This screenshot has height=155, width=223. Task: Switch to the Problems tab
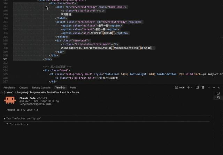coord(9,87)
